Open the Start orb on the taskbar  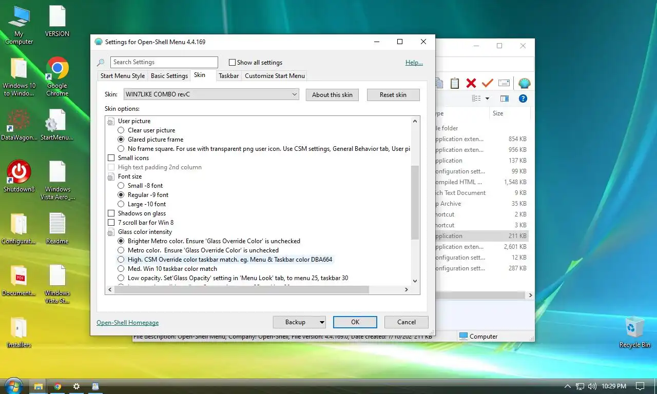(x=13, y=385)
